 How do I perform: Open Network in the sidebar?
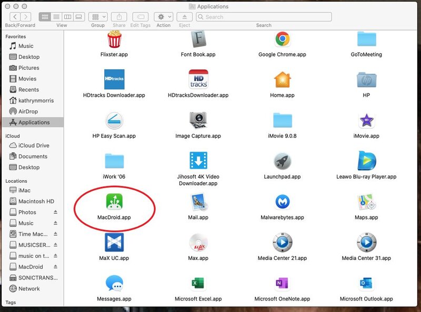click(x=32, y=289)
